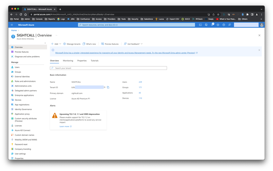
Task: Open the Export CSV bookmark
Action: [172, 19]
